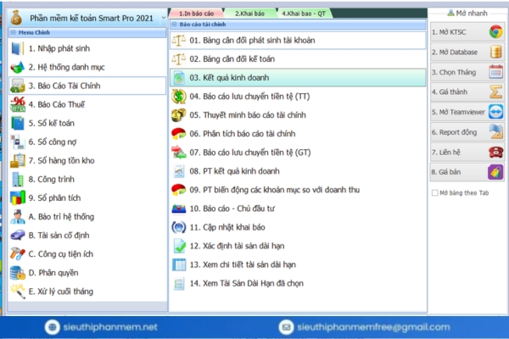Click the red telephone Liên hệ icon

(495, 152)
